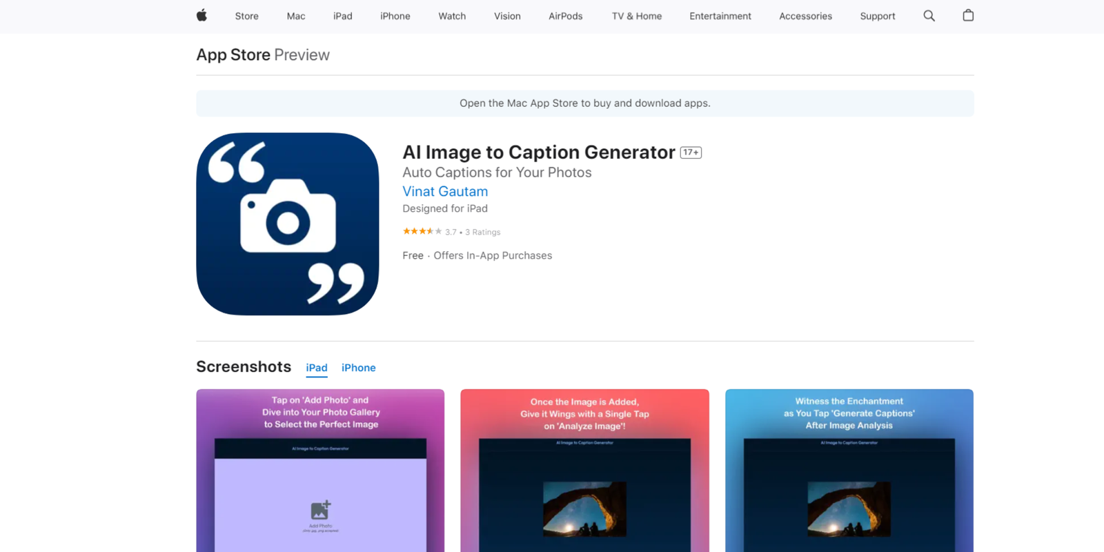The width and height of the screenshot is (1104, 552).
Task: Click the 'Preview' header text
Action: point(302,55)
